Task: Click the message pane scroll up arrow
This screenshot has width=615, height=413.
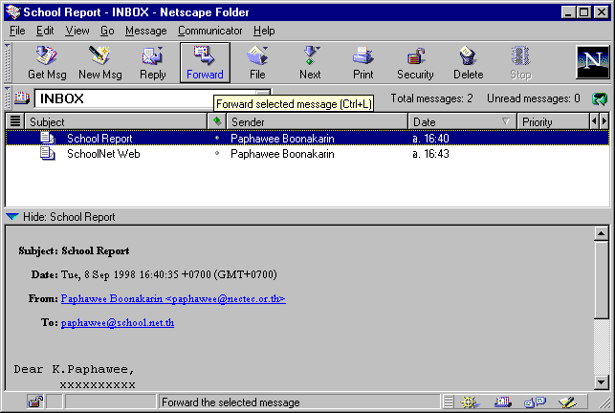Action: (601, 234)
